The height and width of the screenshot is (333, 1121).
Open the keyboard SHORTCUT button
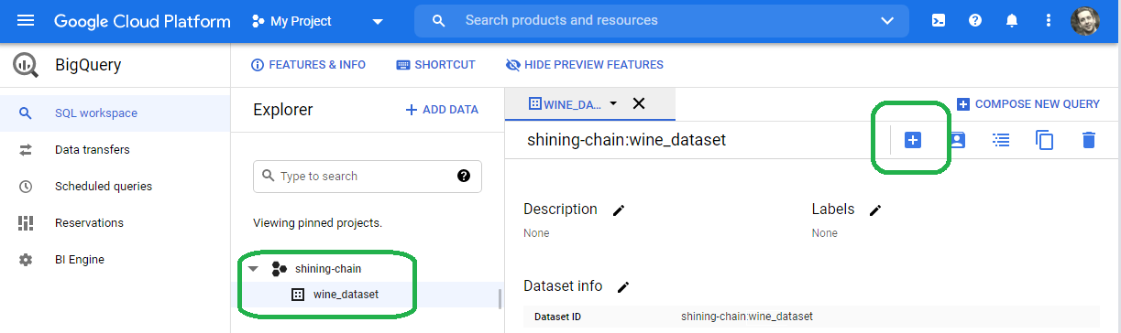coord(435,65)
